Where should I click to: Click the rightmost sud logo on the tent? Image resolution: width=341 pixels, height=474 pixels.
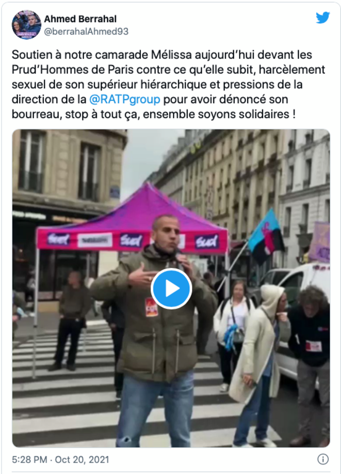tap(206, 242)
